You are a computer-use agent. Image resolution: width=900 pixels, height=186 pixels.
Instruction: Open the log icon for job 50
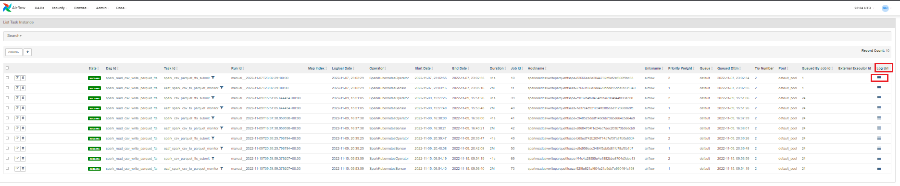coord(879,148)
